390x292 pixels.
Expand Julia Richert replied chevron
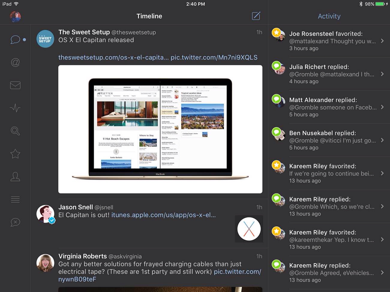382,74
